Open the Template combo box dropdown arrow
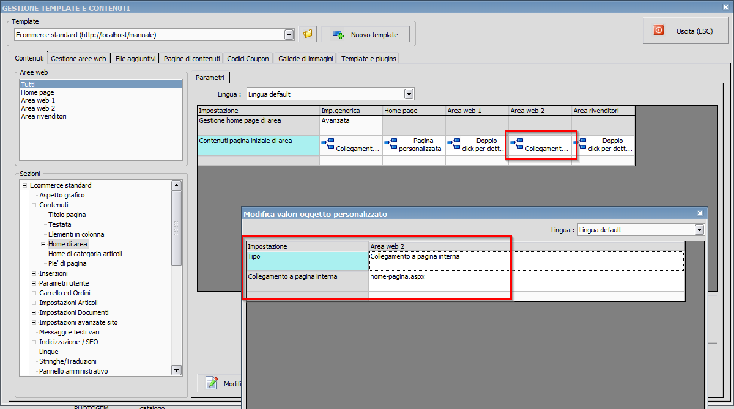 (289, 35)
